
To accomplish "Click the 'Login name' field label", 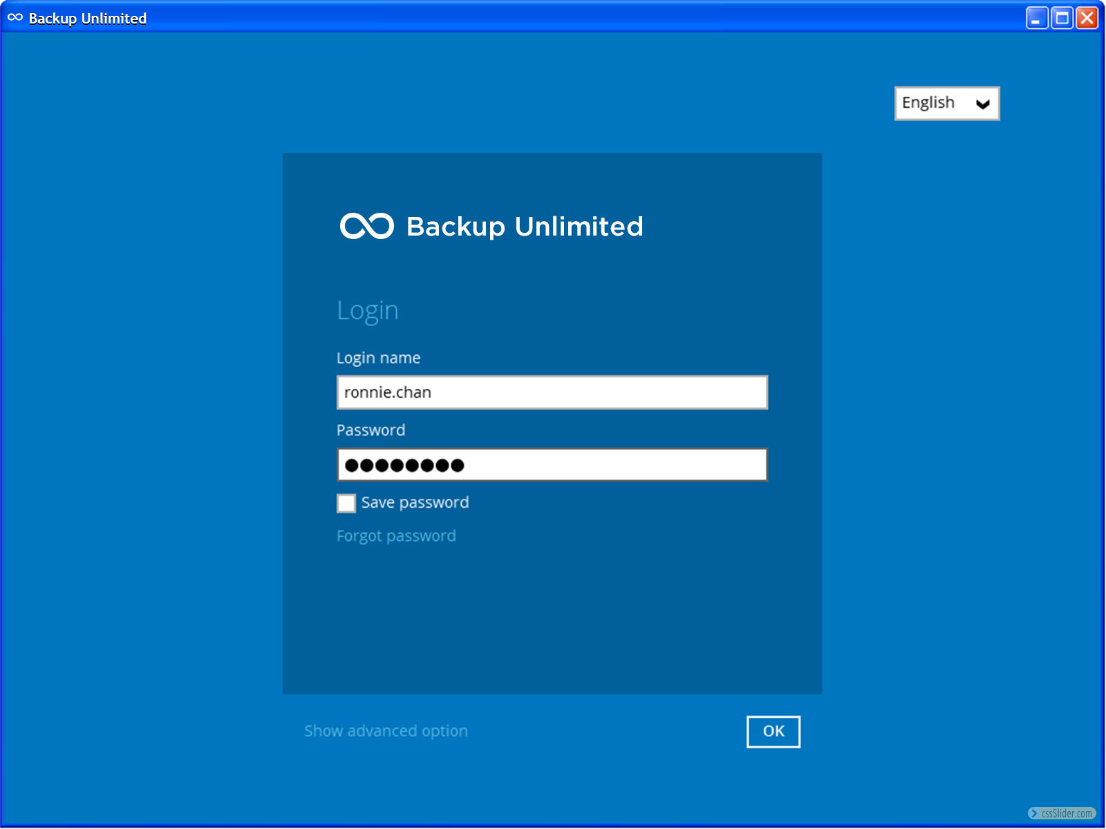I will coord(378,358).
